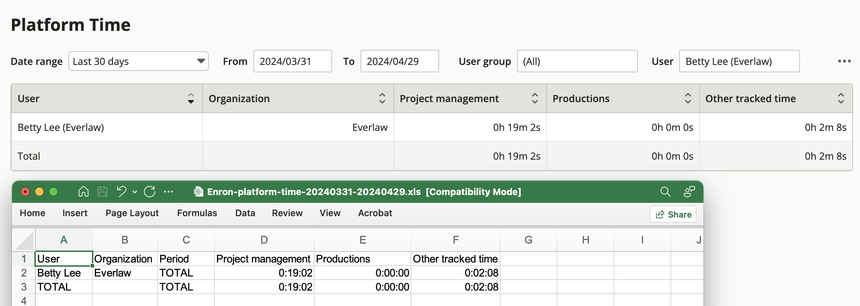Sort by Project management column
The width and height of the screenshot is (860, 306).
tap(535, 98)
